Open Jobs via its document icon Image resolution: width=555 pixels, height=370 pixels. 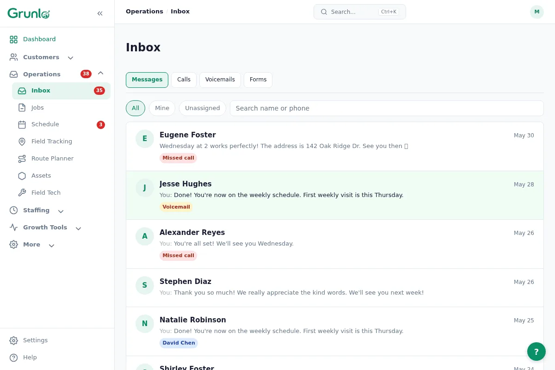pyautogui.click(x=22, y=108)
